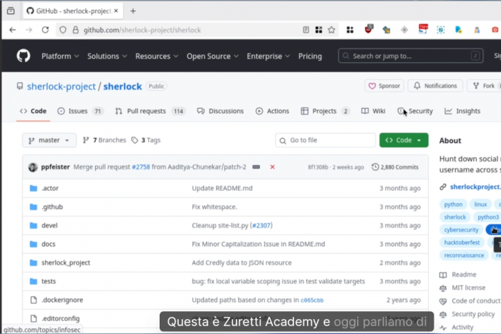
Task: Click the Sponsor button
Action: click(384, 86)
